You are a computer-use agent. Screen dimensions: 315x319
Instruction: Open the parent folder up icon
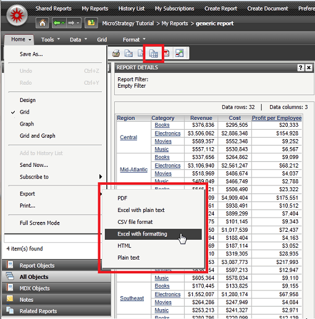coord(91,23)
